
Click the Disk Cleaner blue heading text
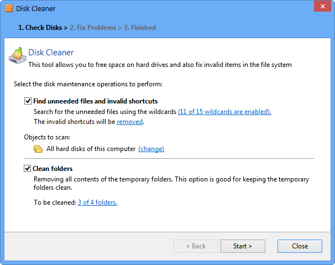(x=51, y=53)
